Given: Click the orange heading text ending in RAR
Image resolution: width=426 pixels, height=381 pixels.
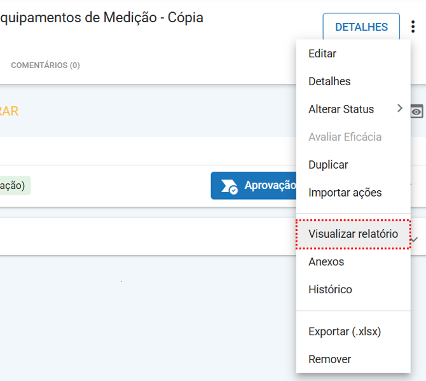Looking at the screenshot, I should [x=9, y=111].
